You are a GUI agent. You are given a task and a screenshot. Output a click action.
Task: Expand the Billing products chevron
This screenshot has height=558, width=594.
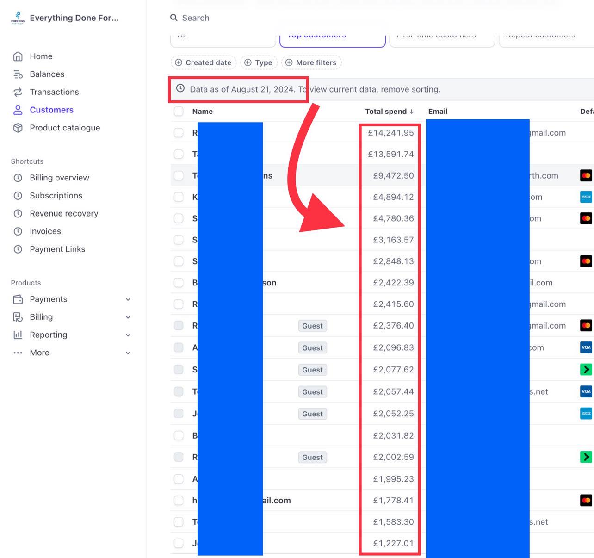coord(128,317)
